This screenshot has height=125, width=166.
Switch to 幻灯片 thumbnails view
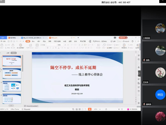pyautogui.click(x=14, y=53)
